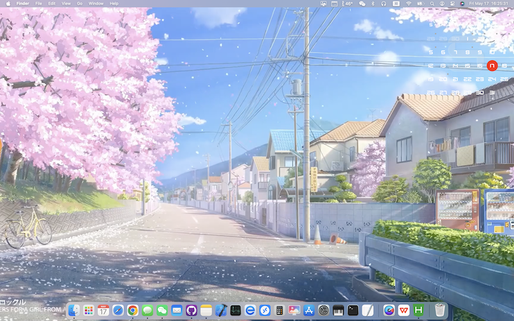Select day 22 in the calendar widget
This screenshot has height=321, width=514.
tap(468, 79)
